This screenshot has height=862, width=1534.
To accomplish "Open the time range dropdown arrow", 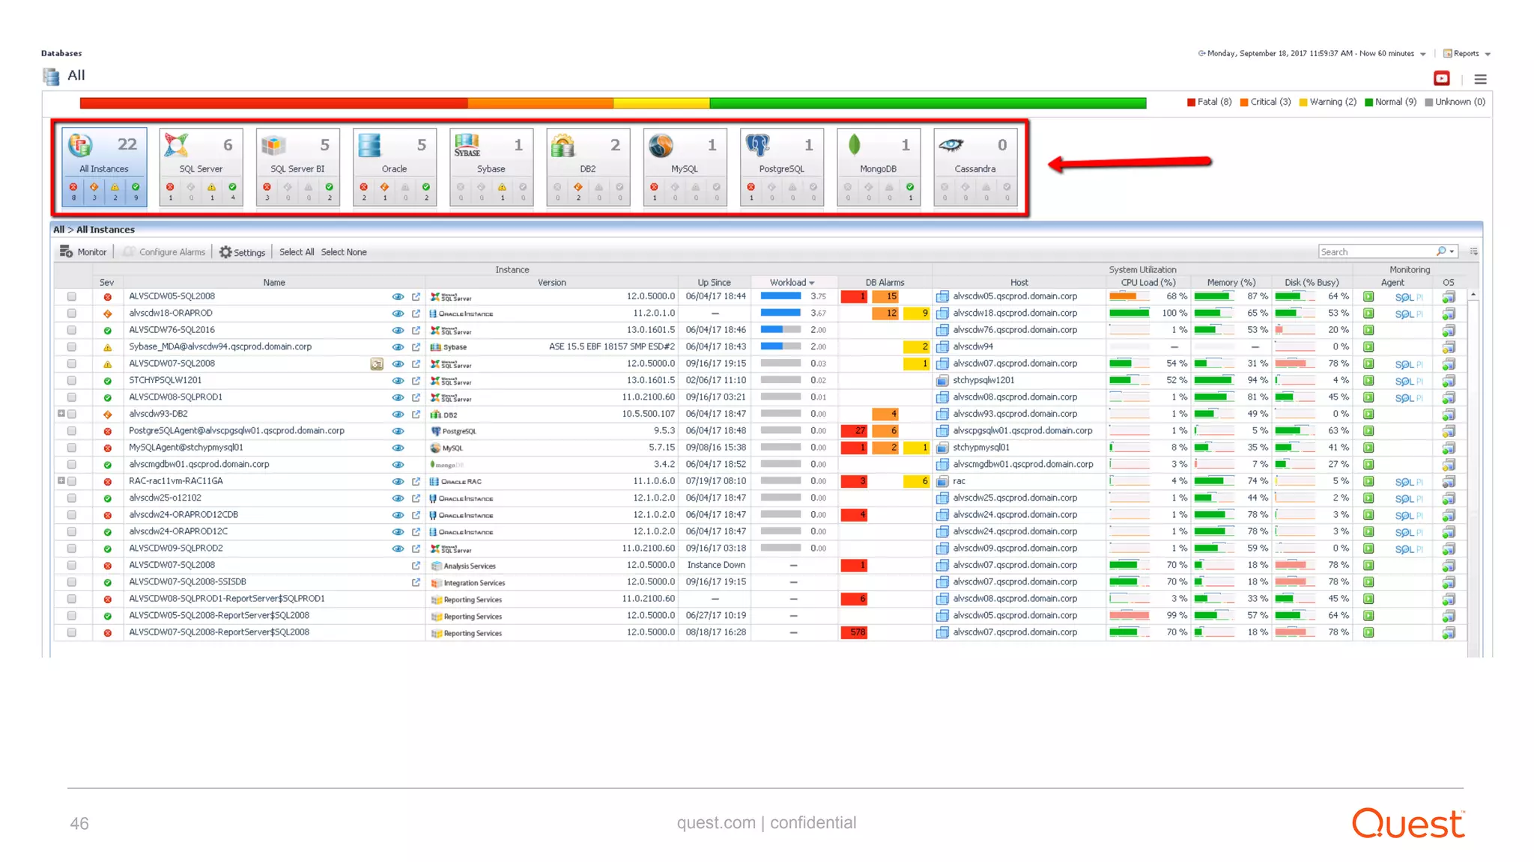I will [1422, 54].
